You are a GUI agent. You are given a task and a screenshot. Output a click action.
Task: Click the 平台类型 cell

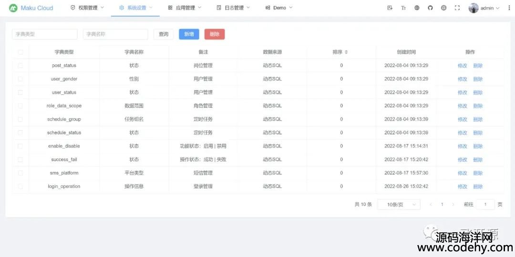(134, 173)
